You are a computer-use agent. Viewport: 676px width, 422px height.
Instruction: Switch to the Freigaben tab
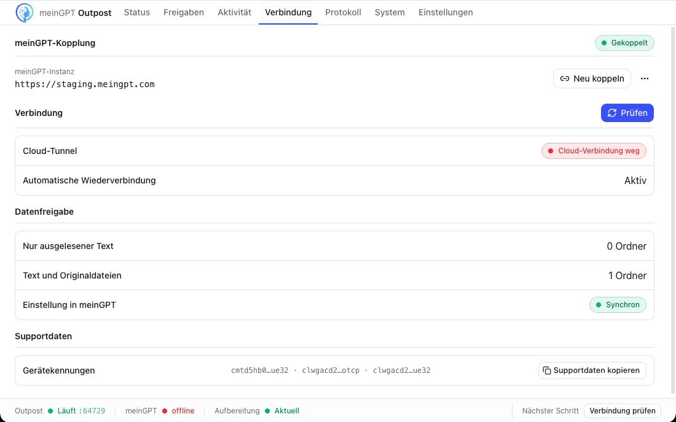tap(184, 12)
